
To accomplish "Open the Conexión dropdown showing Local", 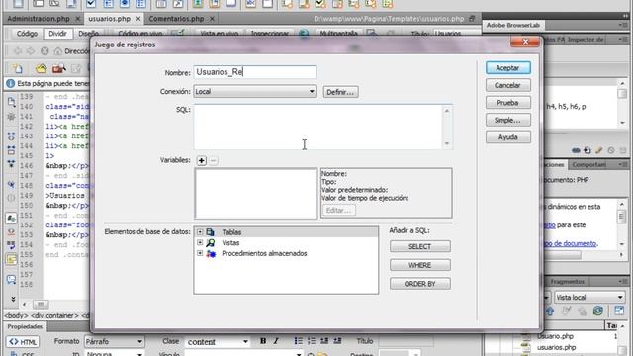I will click(x=255, y=92).
